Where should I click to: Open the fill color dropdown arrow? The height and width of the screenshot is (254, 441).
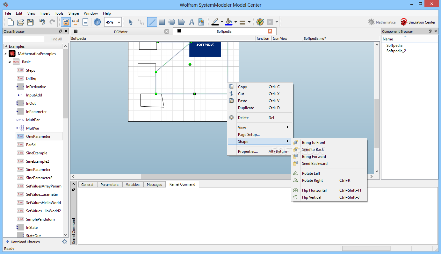235,22
